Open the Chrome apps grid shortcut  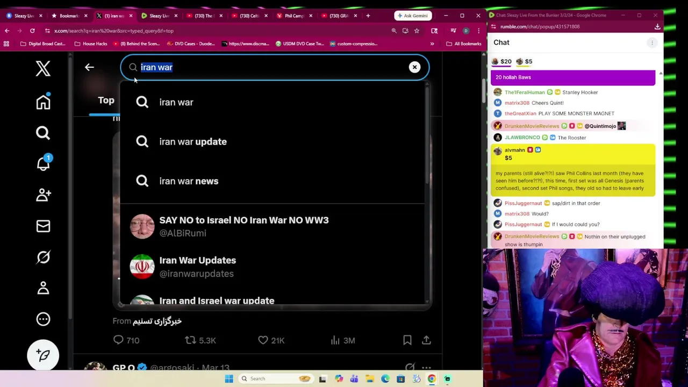coord(6,44)
